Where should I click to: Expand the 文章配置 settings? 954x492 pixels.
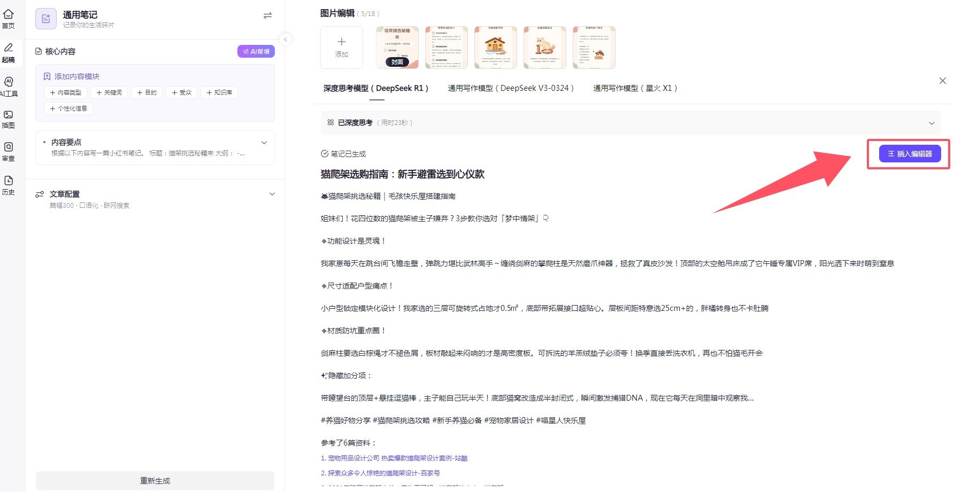[x=272, y=194]
